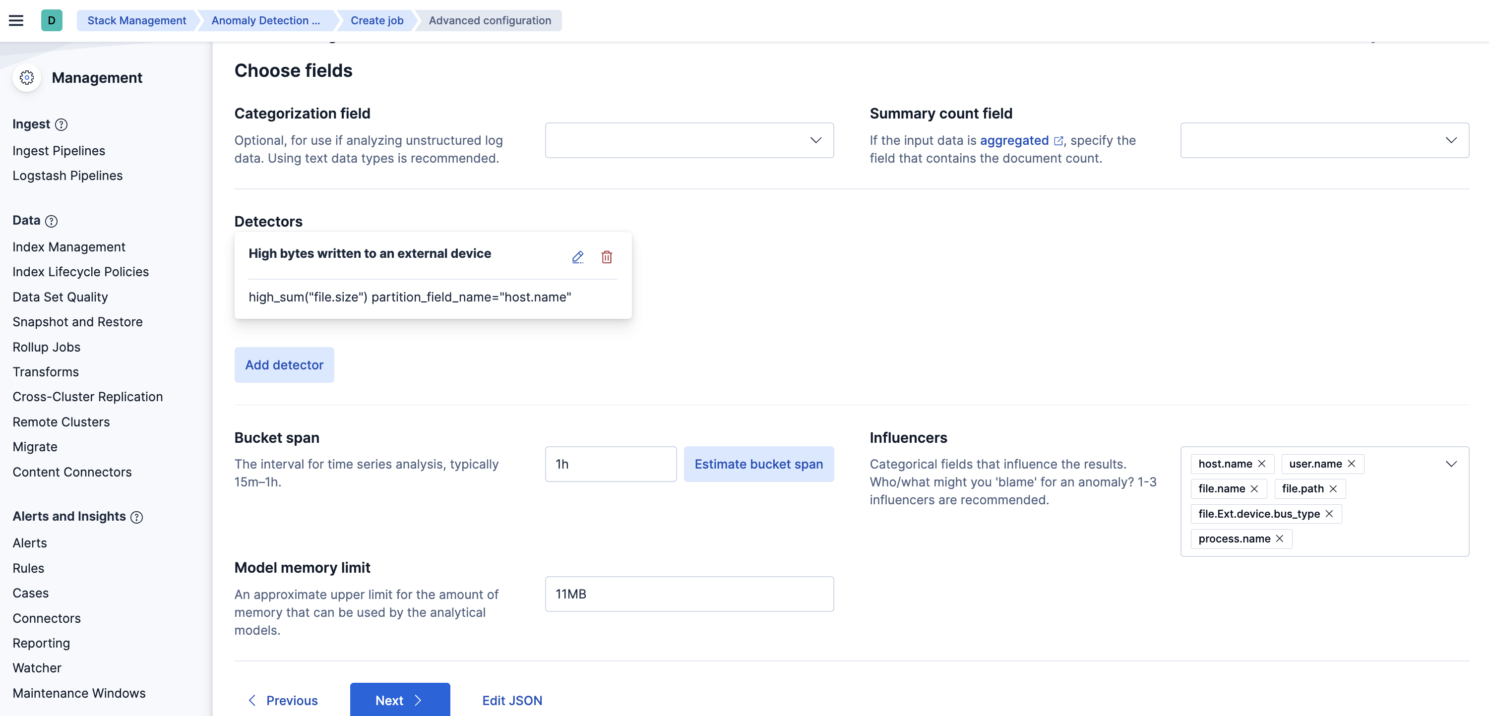The width and height of the screenshot is (1489, 716).
Task: Return to the Create job breadcrumb
Action: (376, 20)
